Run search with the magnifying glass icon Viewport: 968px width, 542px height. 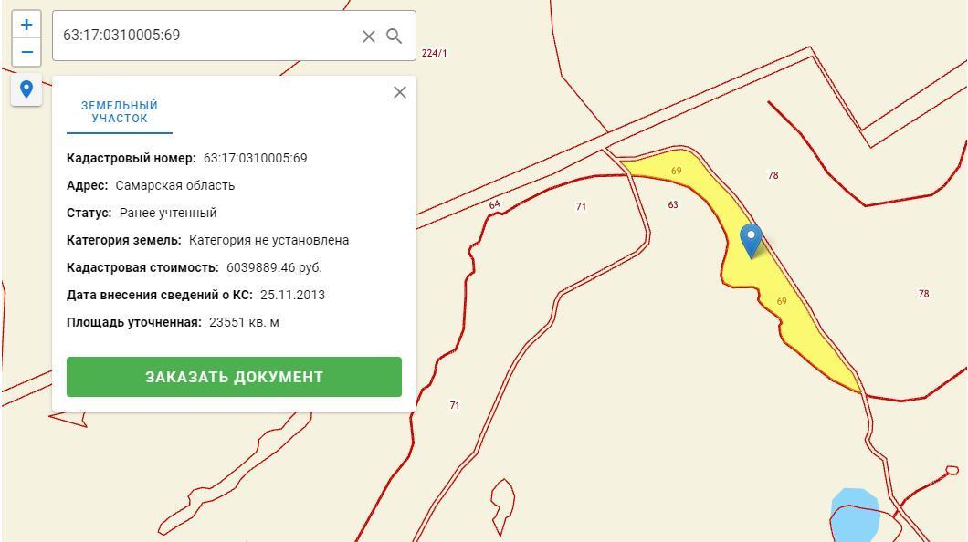394,36
